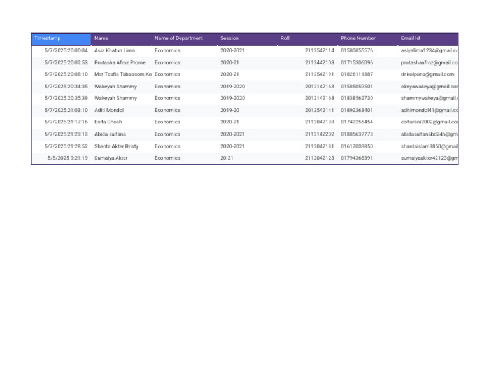Select phone number 01715306096
This screenshot has height=378, width=489.
(x=357, y=62)
